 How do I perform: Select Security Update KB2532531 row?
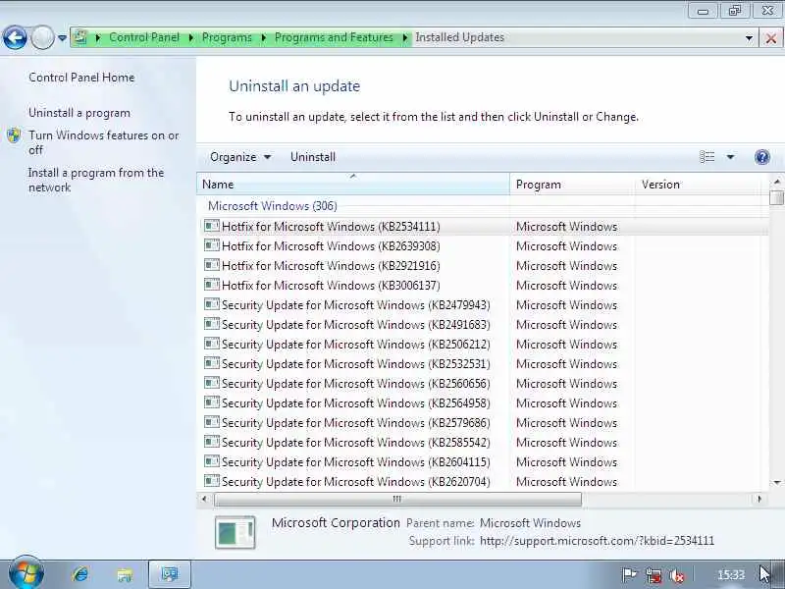483,363
